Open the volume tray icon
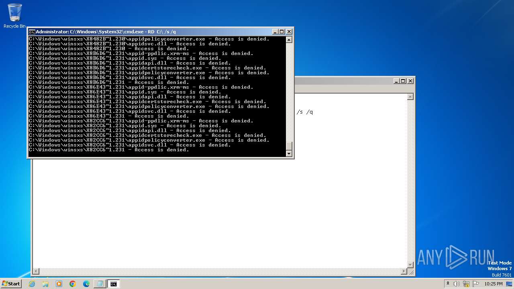The width and height of the screenshot is (514, 289). 457,284
